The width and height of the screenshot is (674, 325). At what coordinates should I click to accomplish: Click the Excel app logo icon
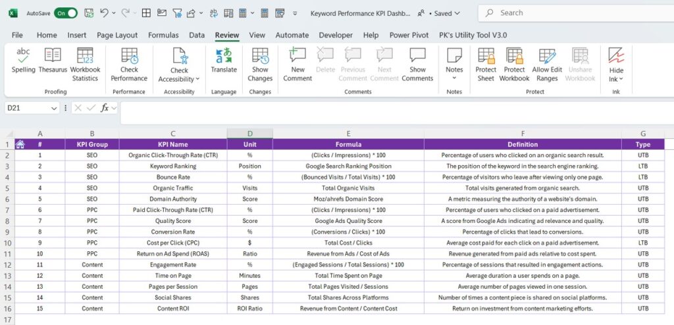click(13, 13)
